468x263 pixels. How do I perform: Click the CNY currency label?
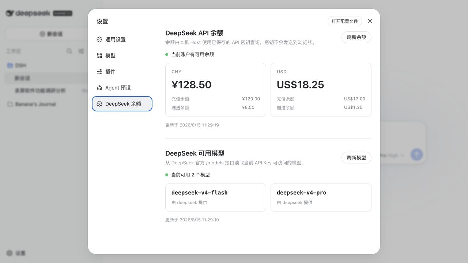coord(176,72)
